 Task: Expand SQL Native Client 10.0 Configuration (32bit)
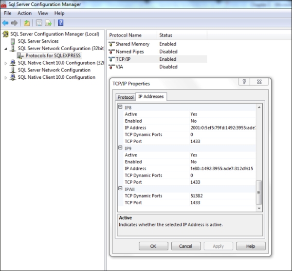point(6,63)
